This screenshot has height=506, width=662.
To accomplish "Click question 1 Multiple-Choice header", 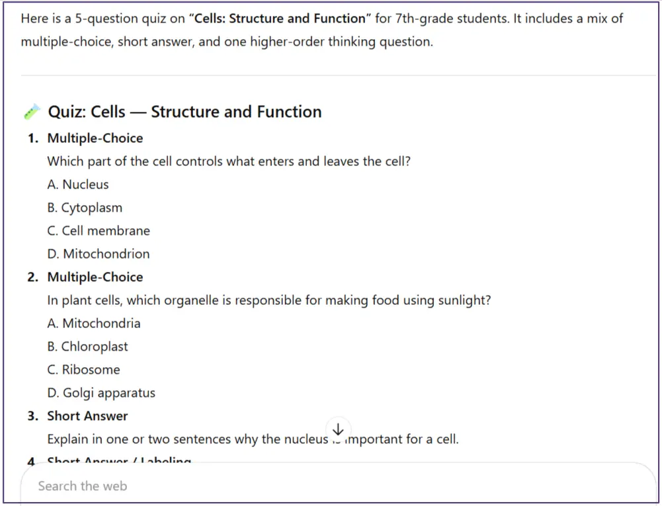I will point(95,138).
